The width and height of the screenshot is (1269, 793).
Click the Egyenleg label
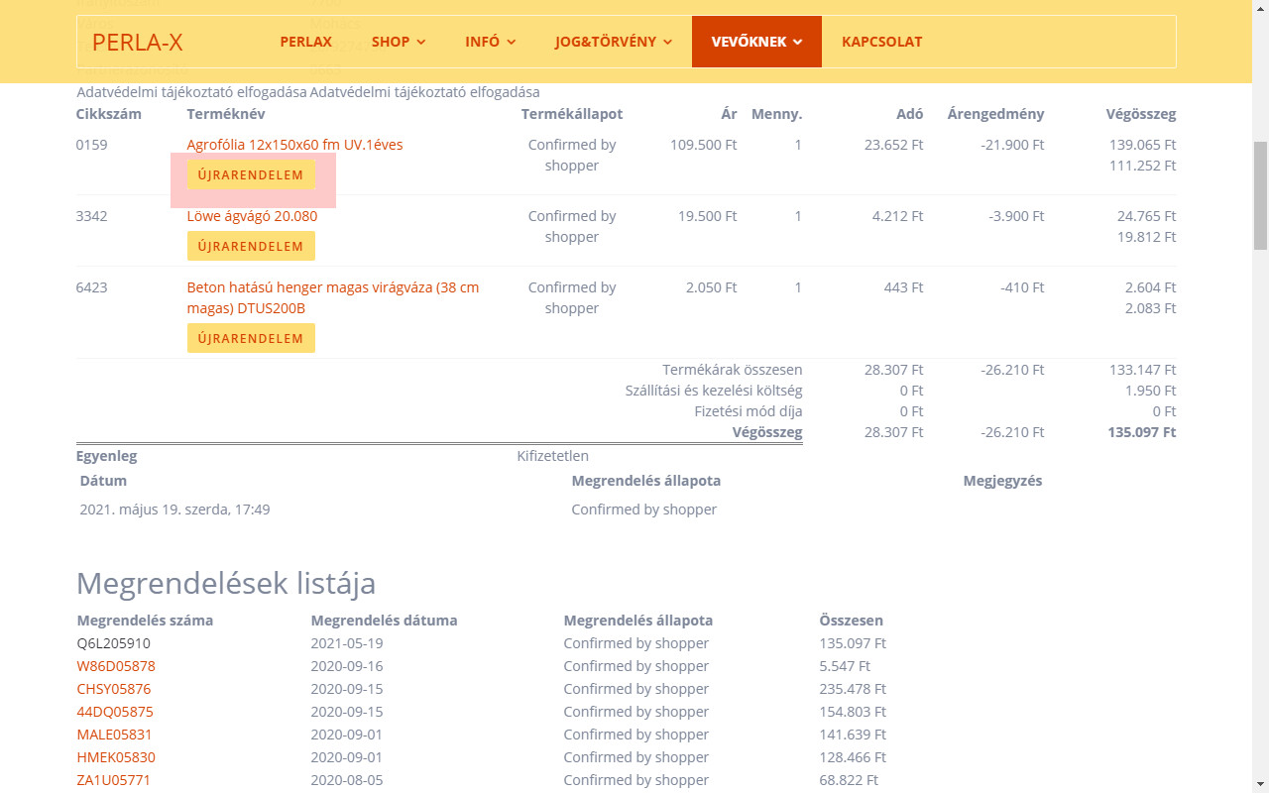(x=107, y=456)
